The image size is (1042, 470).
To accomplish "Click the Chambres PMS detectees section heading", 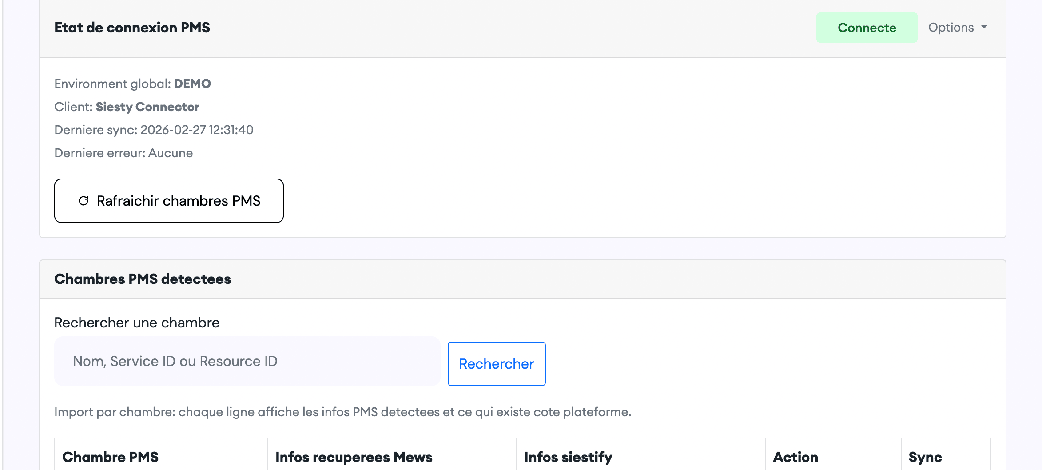I will click(143, 279).
